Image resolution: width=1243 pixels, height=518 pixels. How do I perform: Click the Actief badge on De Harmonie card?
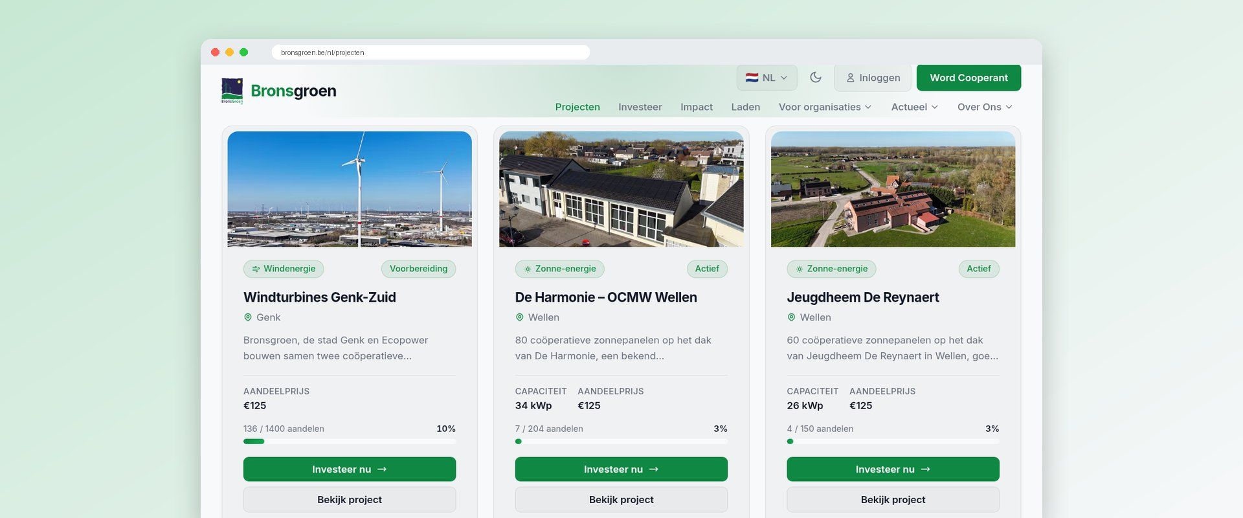click(707, 269)
